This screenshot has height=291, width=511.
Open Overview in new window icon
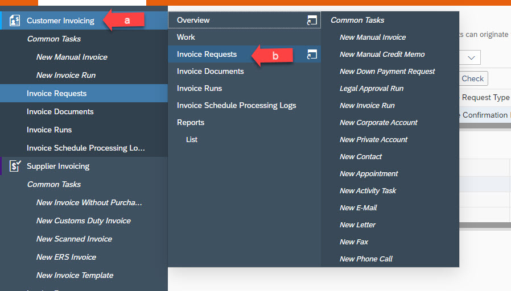point(312,20)
